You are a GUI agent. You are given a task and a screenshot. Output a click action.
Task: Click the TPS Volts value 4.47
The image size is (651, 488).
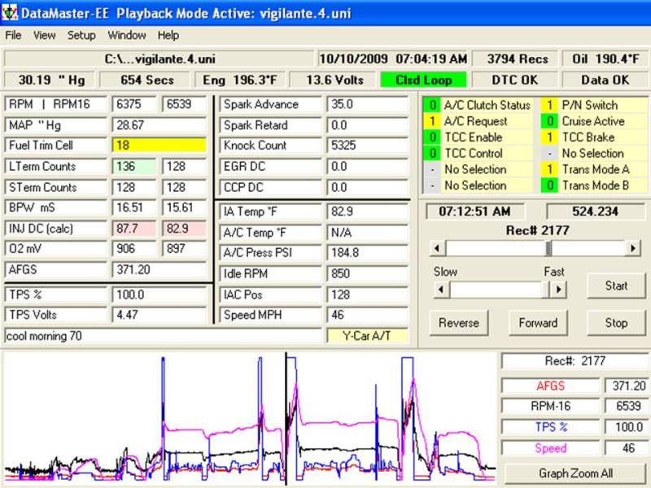[x=159, y=315]
